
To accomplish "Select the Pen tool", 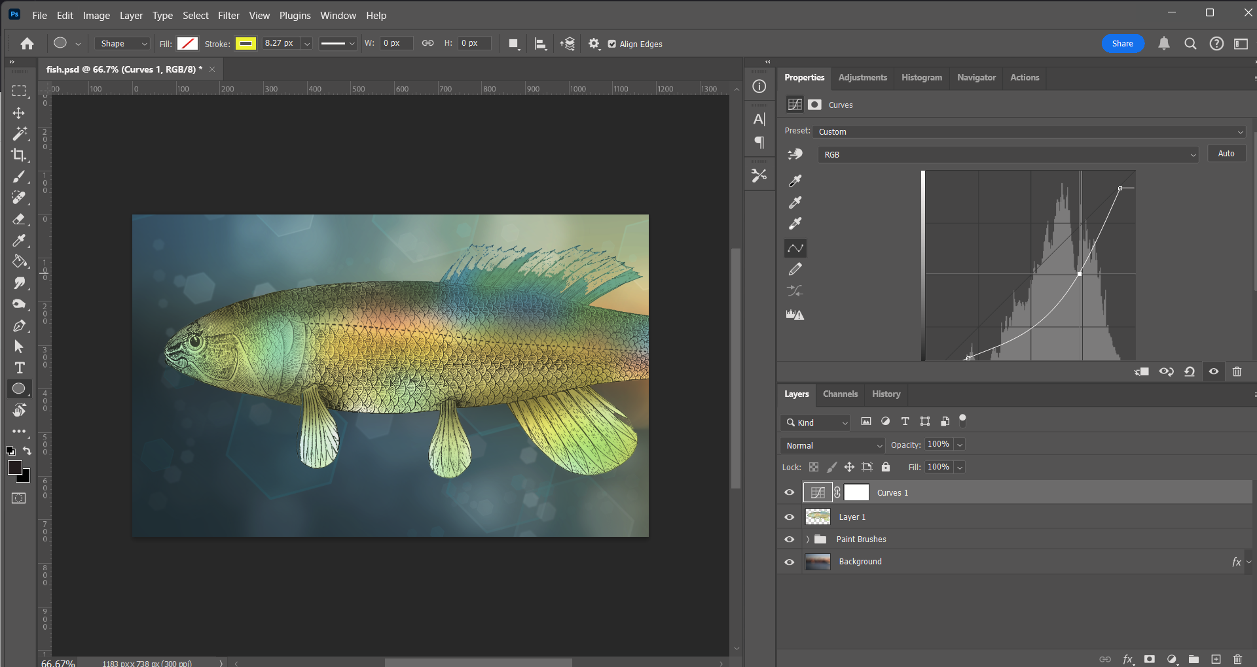I will click(19, 326).
